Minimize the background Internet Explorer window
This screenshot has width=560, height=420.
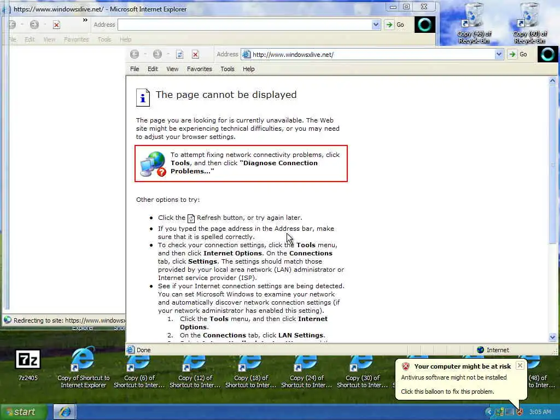pyautogui.click(x=393, y=7)
